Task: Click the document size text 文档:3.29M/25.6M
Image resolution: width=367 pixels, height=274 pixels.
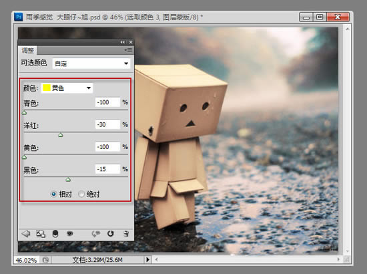Action: [x=97, y=260]
